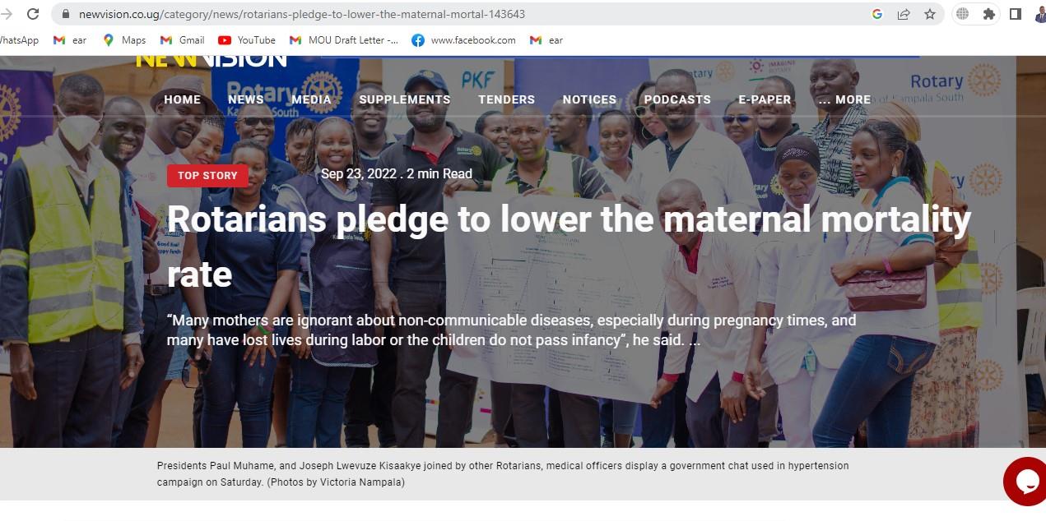Image resolution: width=1046 pixels, height=521 pixels.
Task: Go to the TENDERS menu item
Action: (x=506, y=99)
